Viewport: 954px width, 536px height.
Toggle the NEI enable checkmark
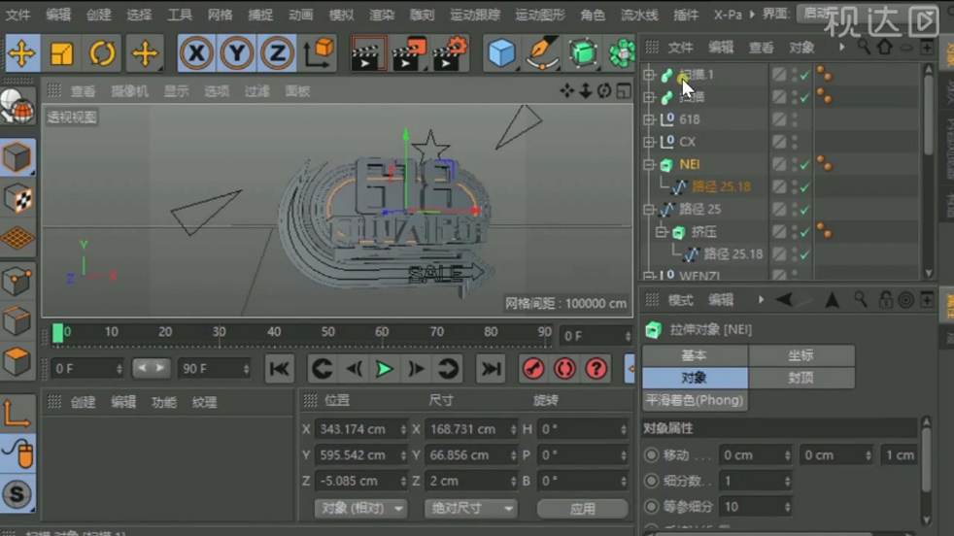point(805,165)
